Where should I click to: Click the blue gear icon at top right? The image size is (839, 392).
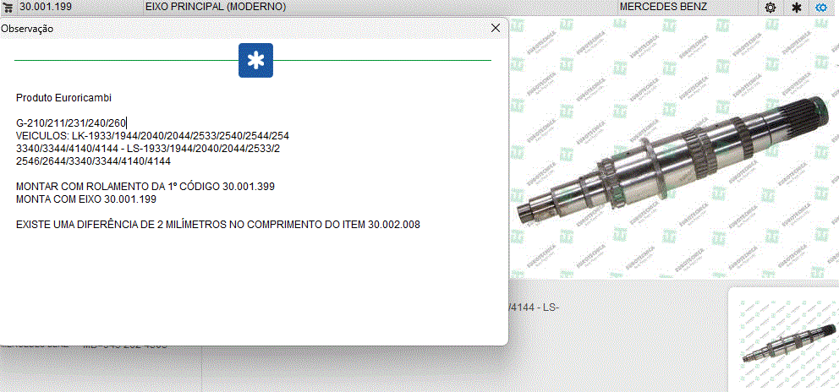[820, 7]
